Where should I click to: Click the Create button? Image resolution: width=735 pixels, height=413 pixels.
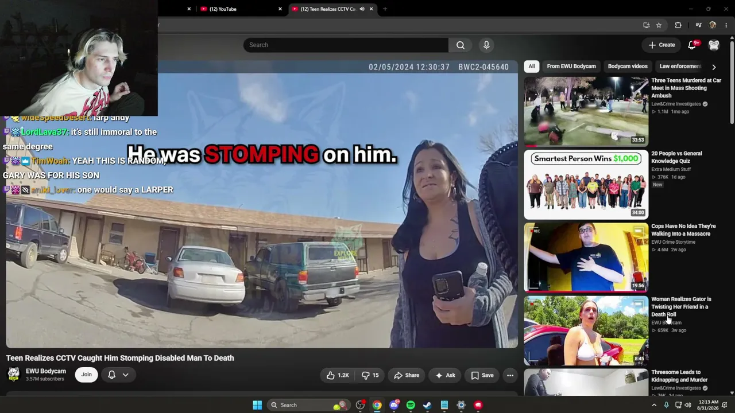tap(661, 45)
